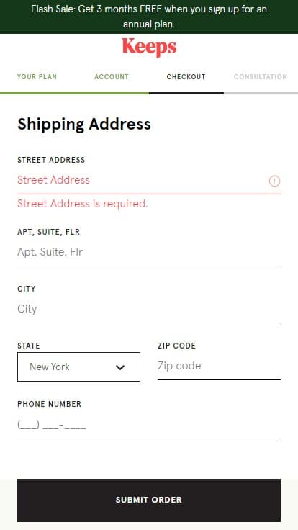Click the 'Street Address is required' error message
The width and height of the screenshot is (298, 530).
[83, 204]
